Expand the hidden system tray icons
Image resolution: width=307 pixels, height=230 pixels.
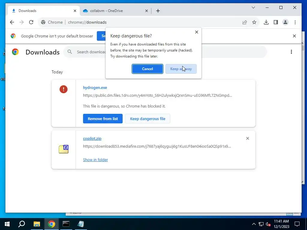pos(254,224)
